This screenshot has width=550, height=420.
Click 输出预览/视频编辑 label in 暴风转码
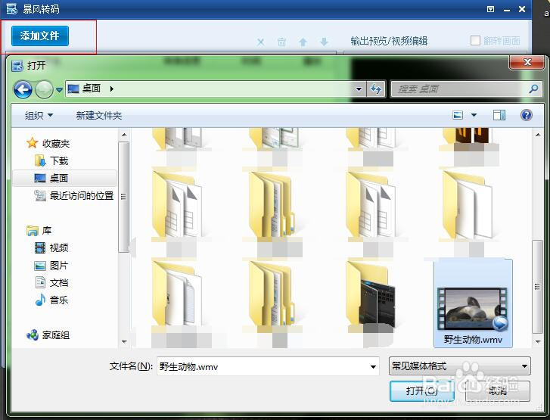point(389,41)
